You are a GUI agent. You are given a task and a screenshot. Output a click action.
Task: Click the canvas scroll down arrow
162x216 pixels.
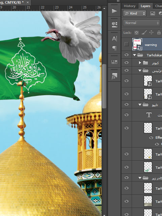(x=104, y=215)
